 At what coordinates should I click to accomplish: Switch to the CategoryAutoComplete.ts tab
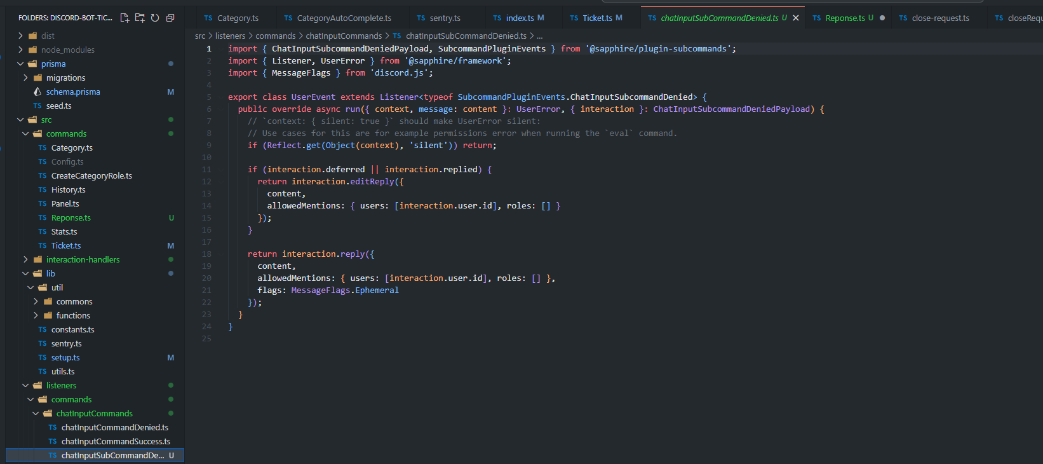point(344,18)
